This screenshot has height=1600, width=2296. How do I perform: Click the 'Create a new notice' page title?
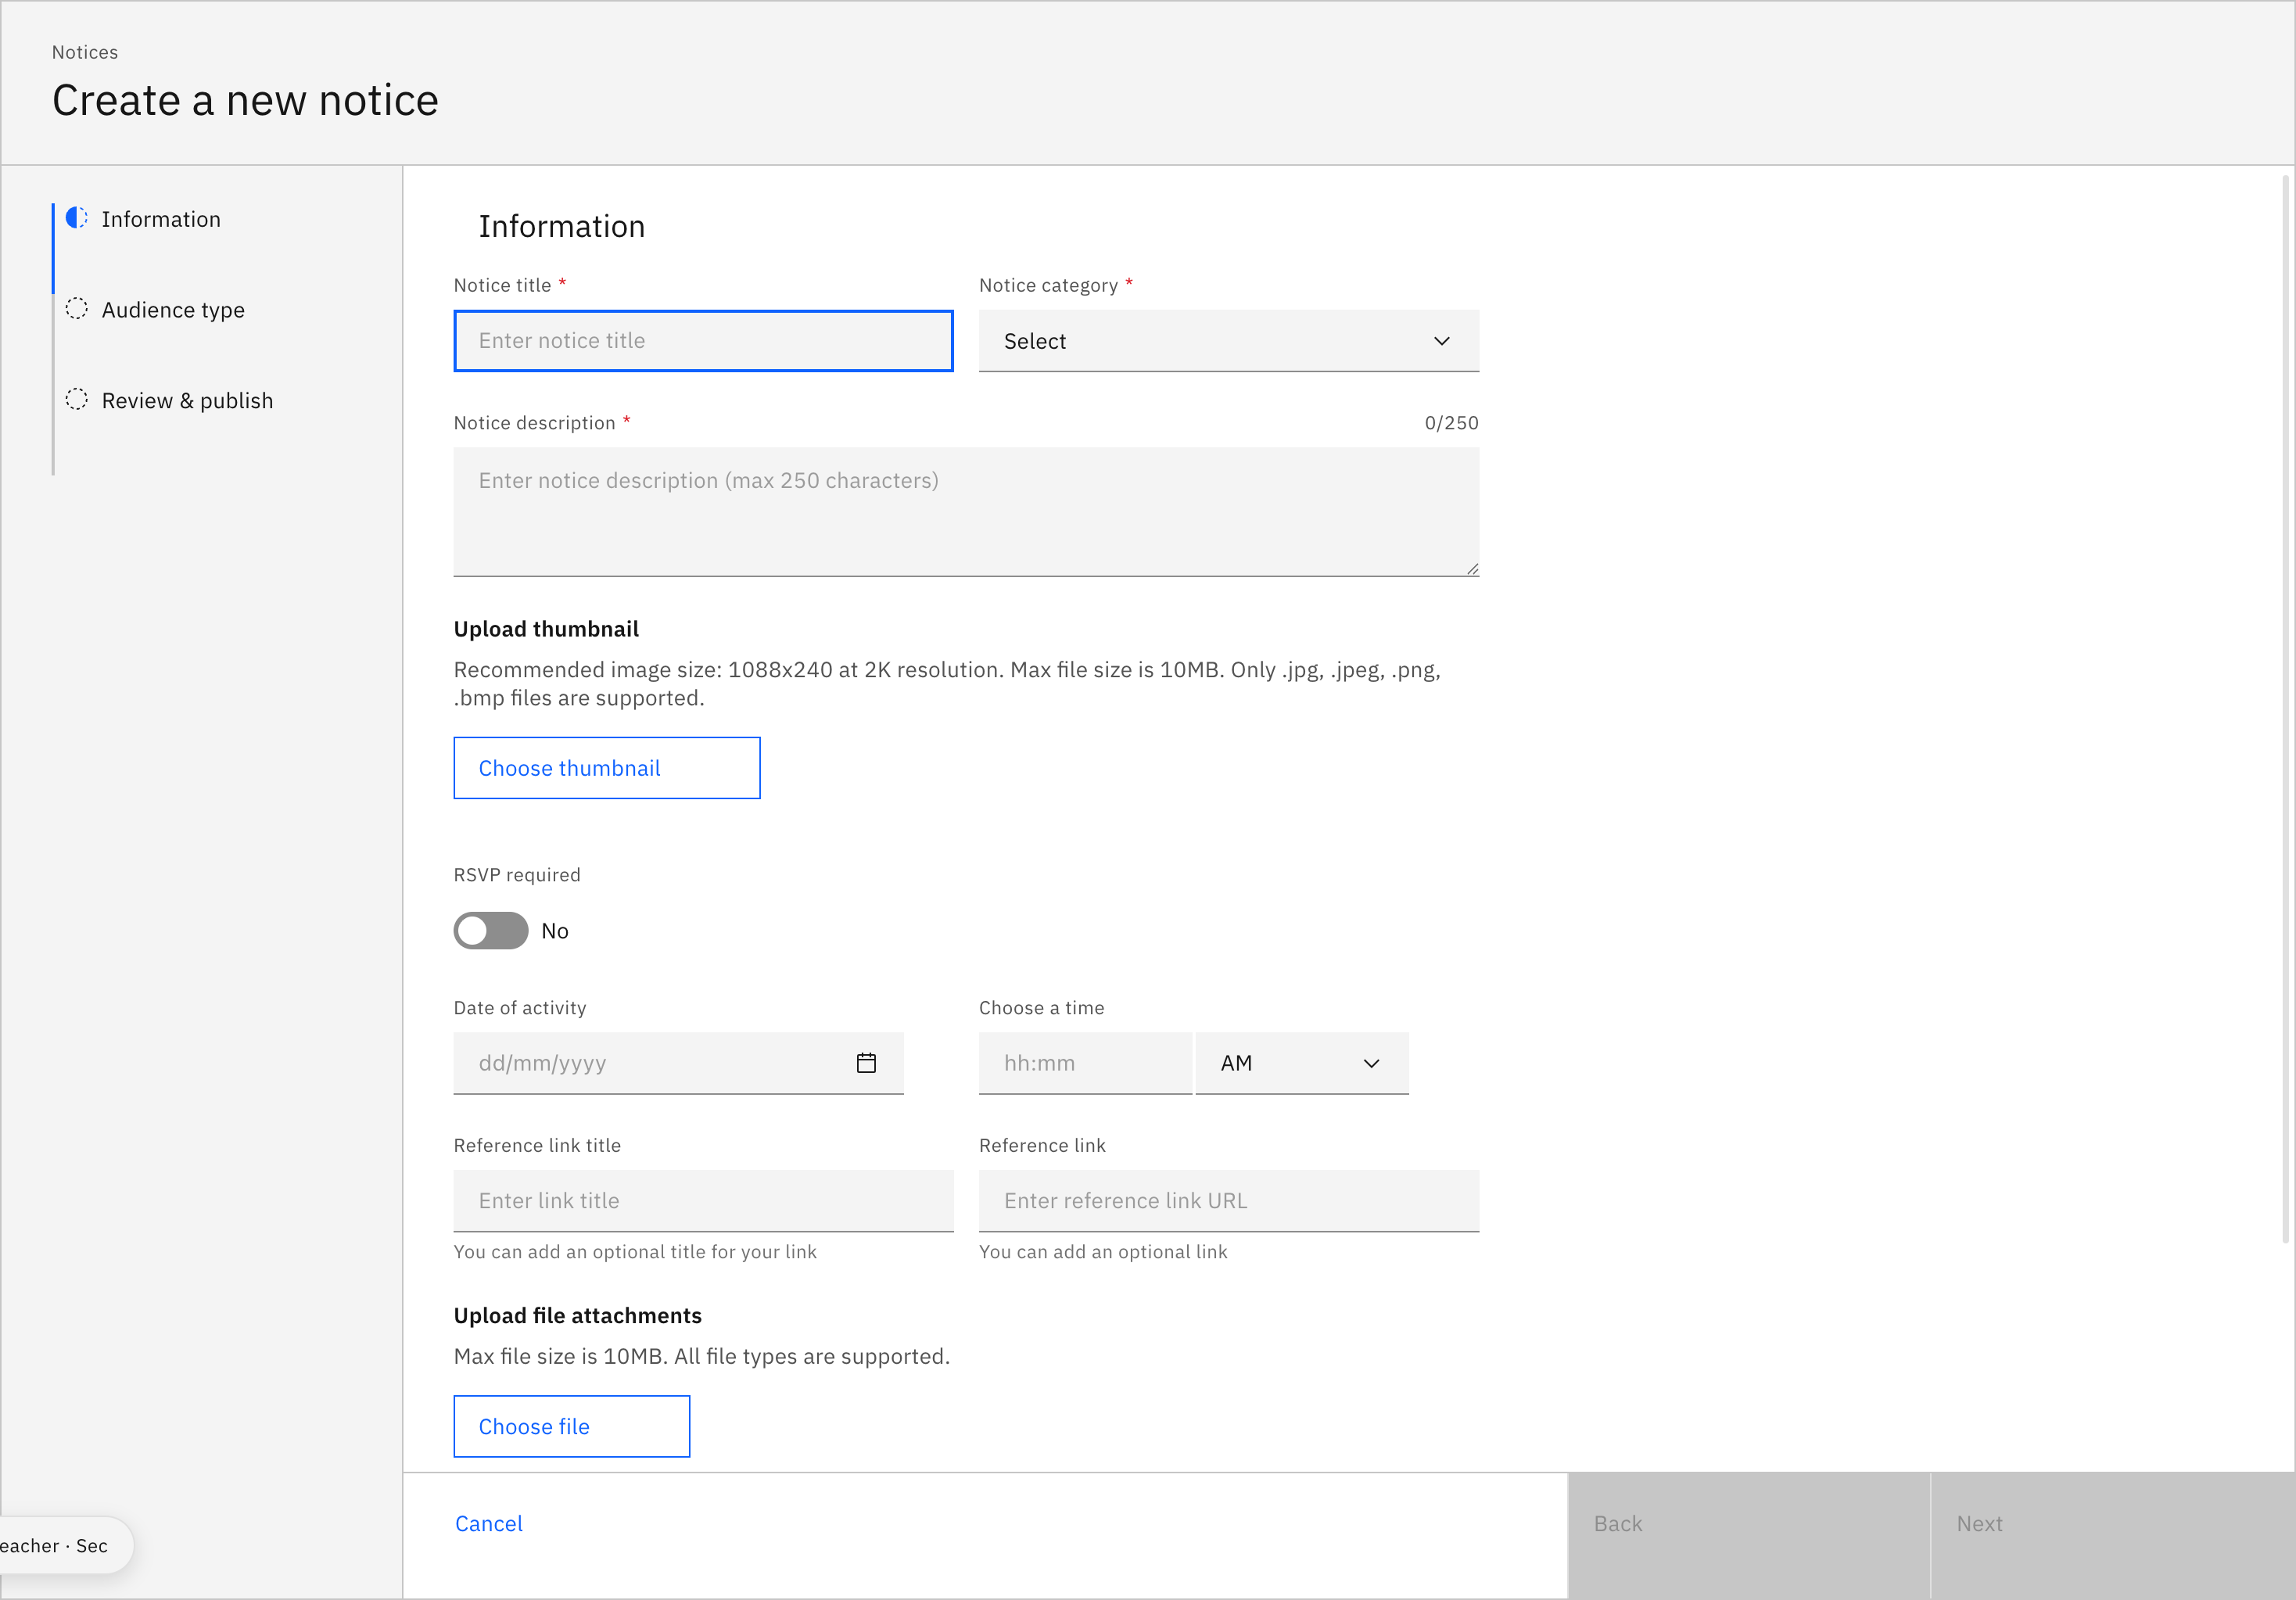click(245, 100)
